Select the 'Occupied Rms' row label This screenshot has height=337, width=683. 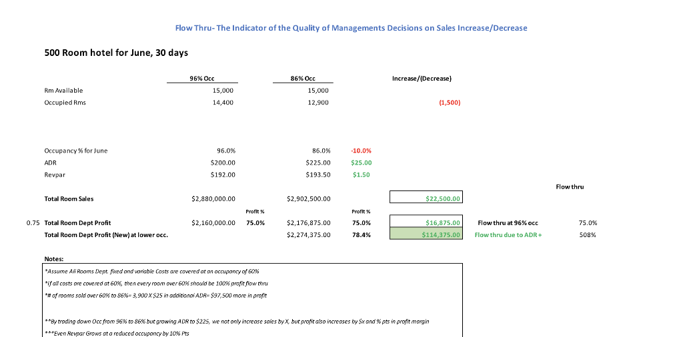[65, 103]
